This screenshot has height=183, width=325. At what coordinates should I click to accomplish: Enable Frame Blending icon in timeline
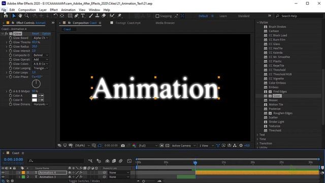tap(114, 161)
